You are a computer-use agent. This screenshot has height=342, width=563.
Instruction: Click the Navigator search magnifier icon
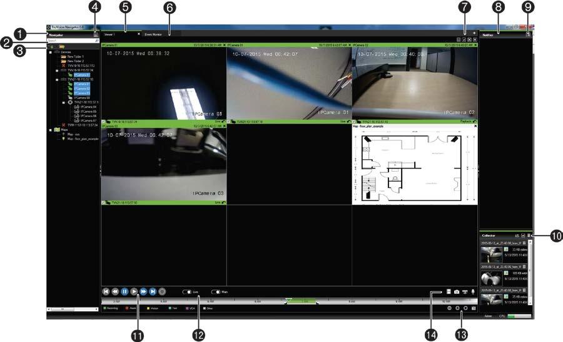click(x=97, y=41)
